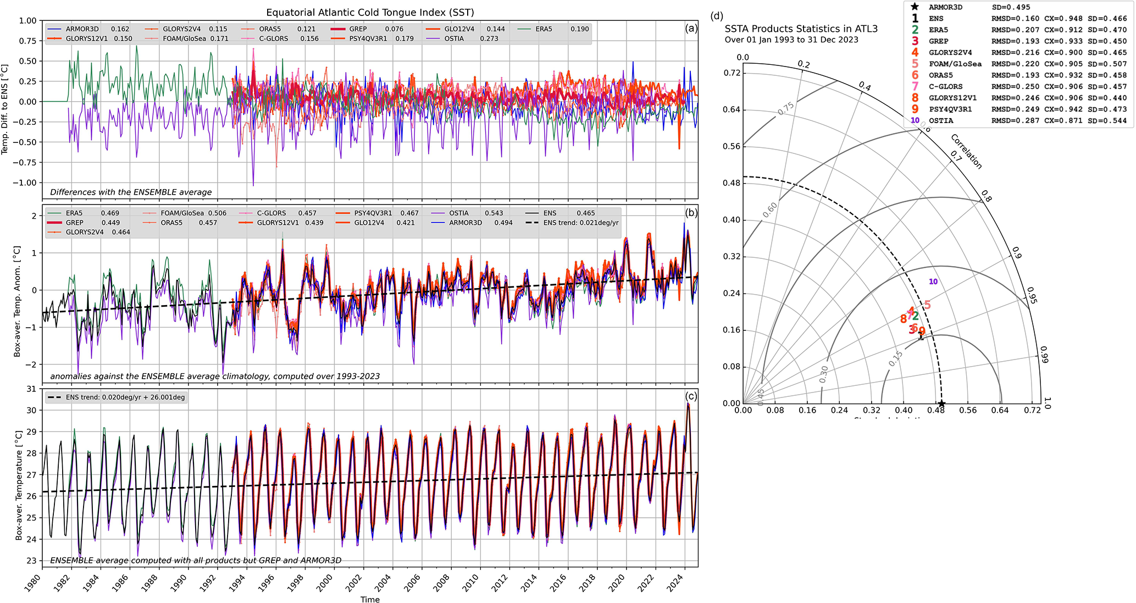Click 'GLORYS2V4 0.115' legend entry in panel (a)
The image size is (1136, 603).
coord(186,29)
